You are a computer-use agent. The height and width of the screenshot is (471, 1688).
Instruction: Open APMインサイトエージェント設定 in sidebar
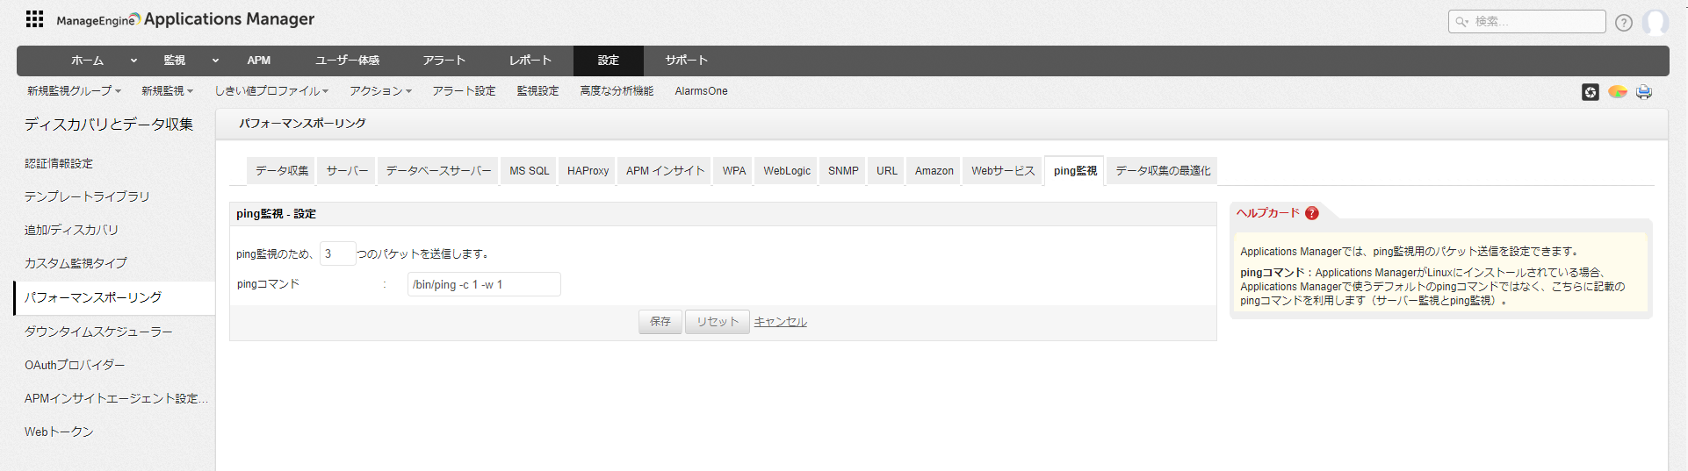[116, 398]
